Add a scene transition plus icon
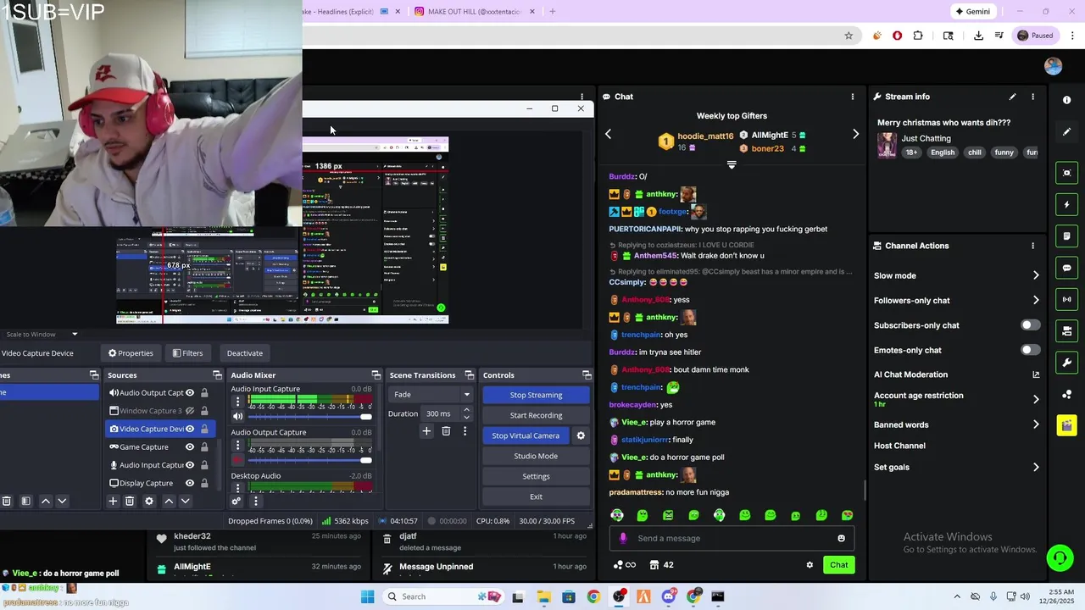 (x=426, y=431)
